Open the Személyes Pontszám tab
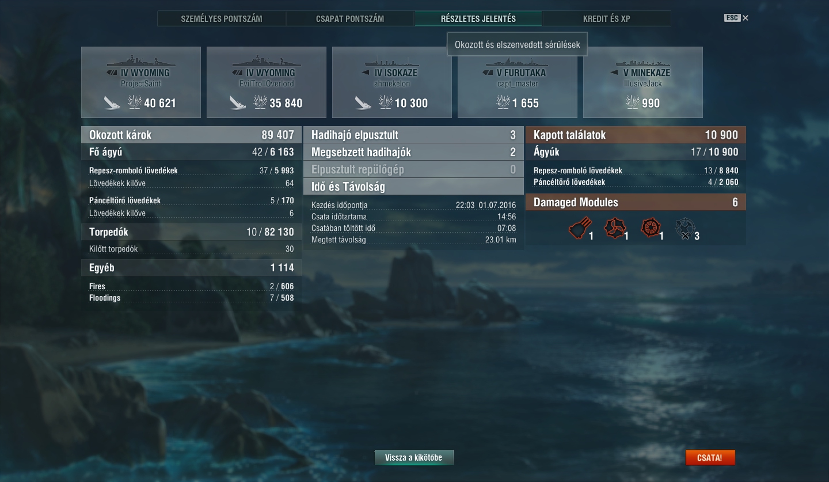 pyautogui.click(x=222, y=18)
